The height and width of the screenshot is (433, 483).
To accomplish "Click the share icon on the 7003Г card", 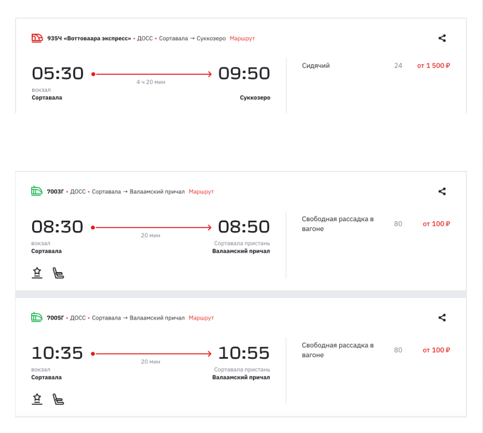I will tap(442, 191).
